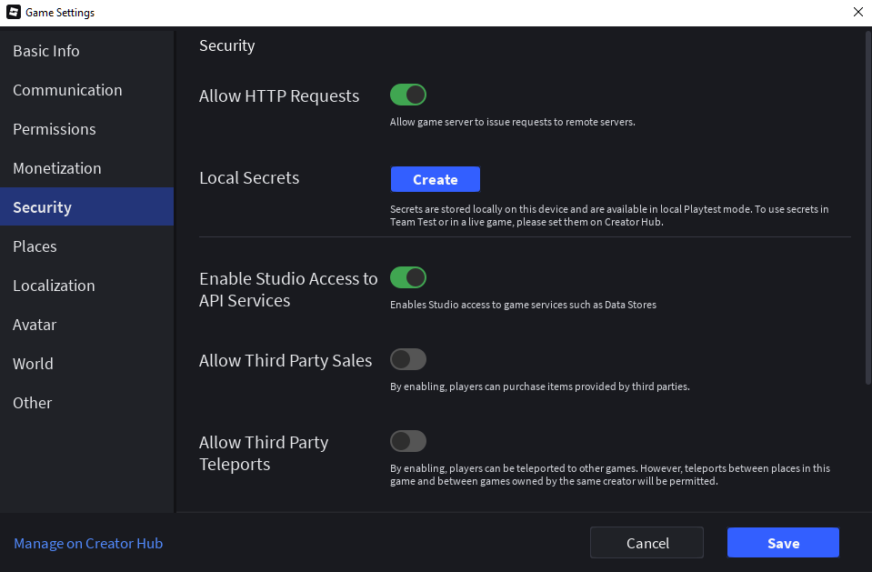872x572 pixels.
Task: Open the World settings section
Action: tap(34, 364)
